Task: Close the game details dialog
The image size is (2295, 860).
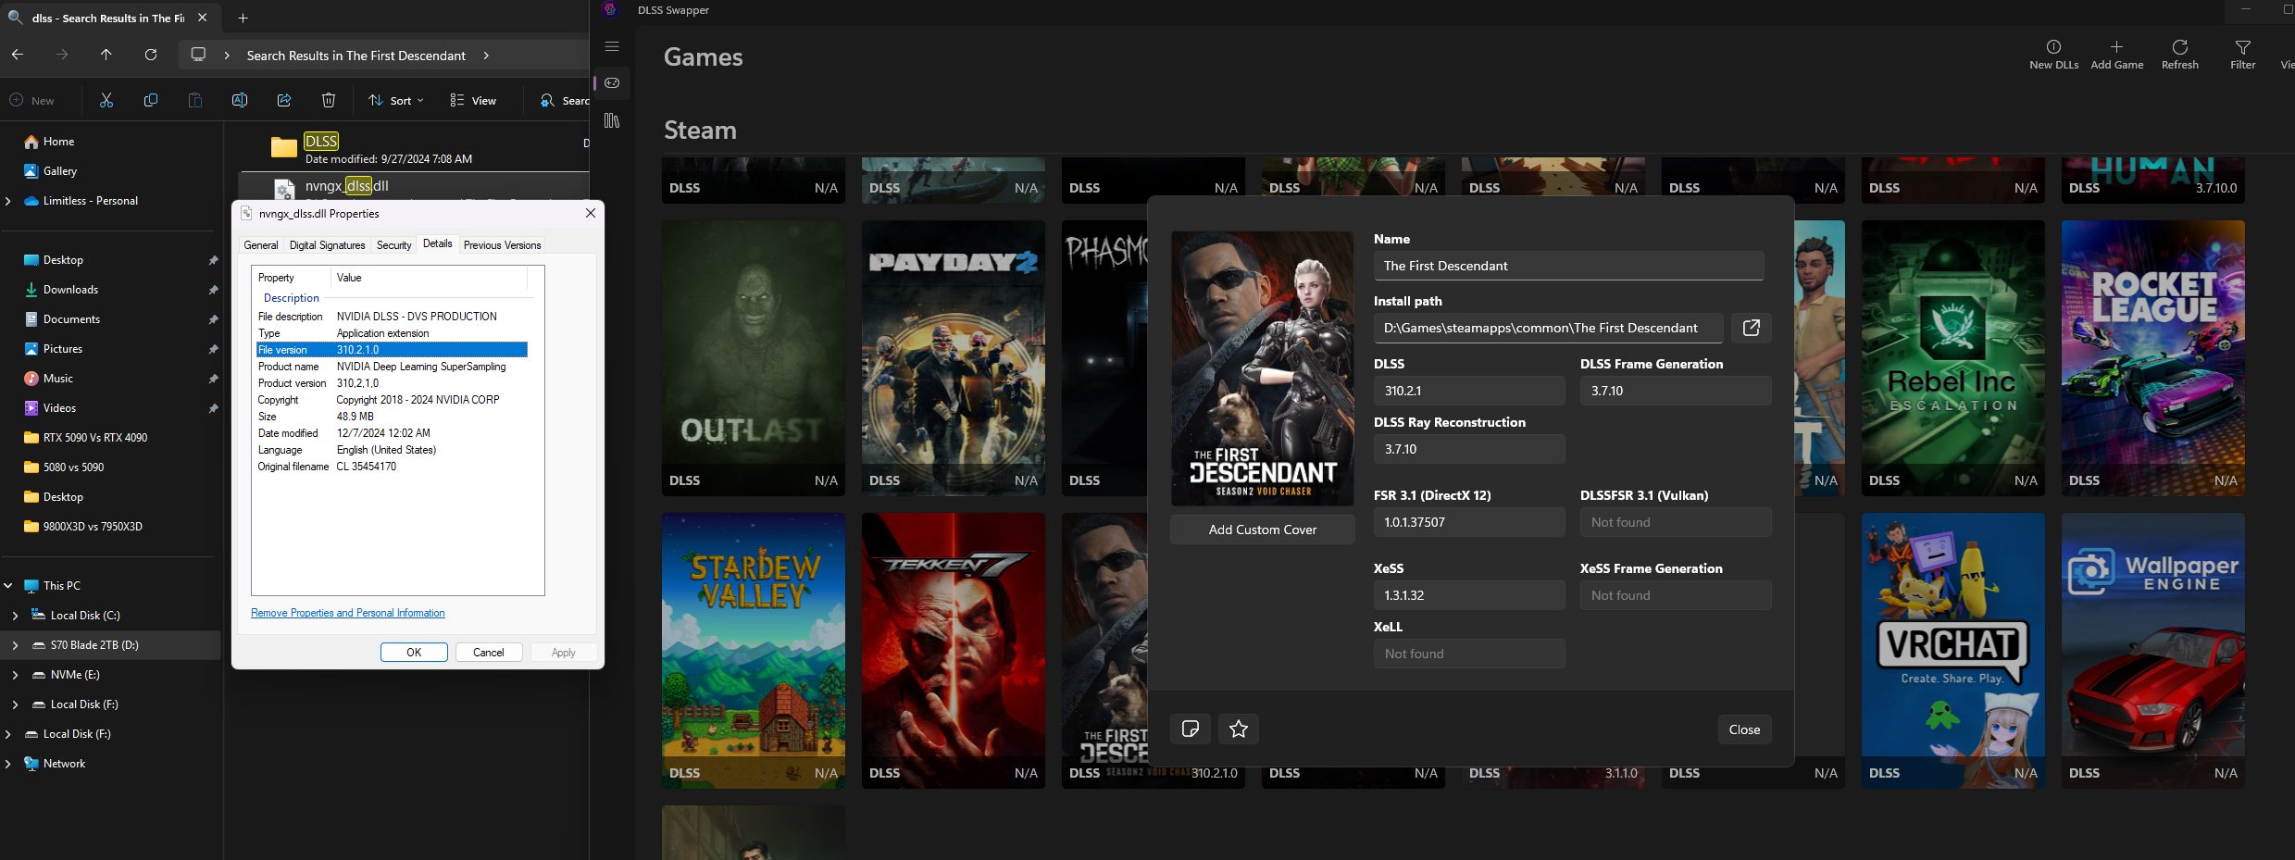Action: pyautogui.click(x=1744, y=729)
